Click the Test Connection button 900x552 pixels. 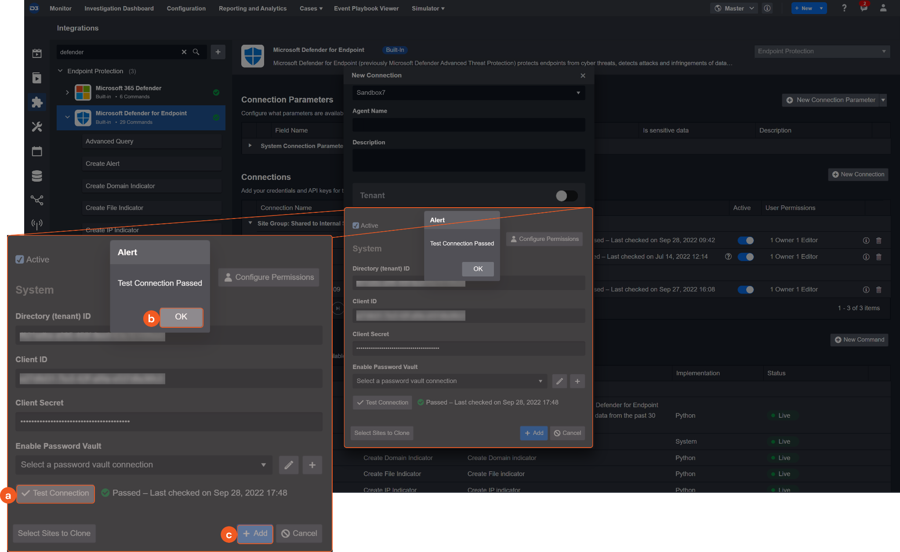pos(382,402)
